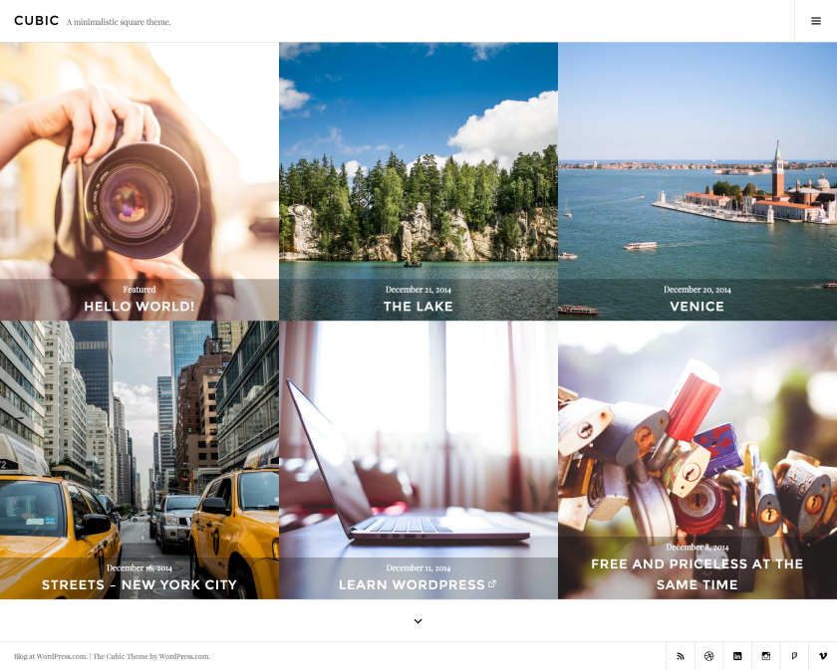837x670 pixels.
Task: Open the Streets – New York City post
Action: [x=139, y=584]
